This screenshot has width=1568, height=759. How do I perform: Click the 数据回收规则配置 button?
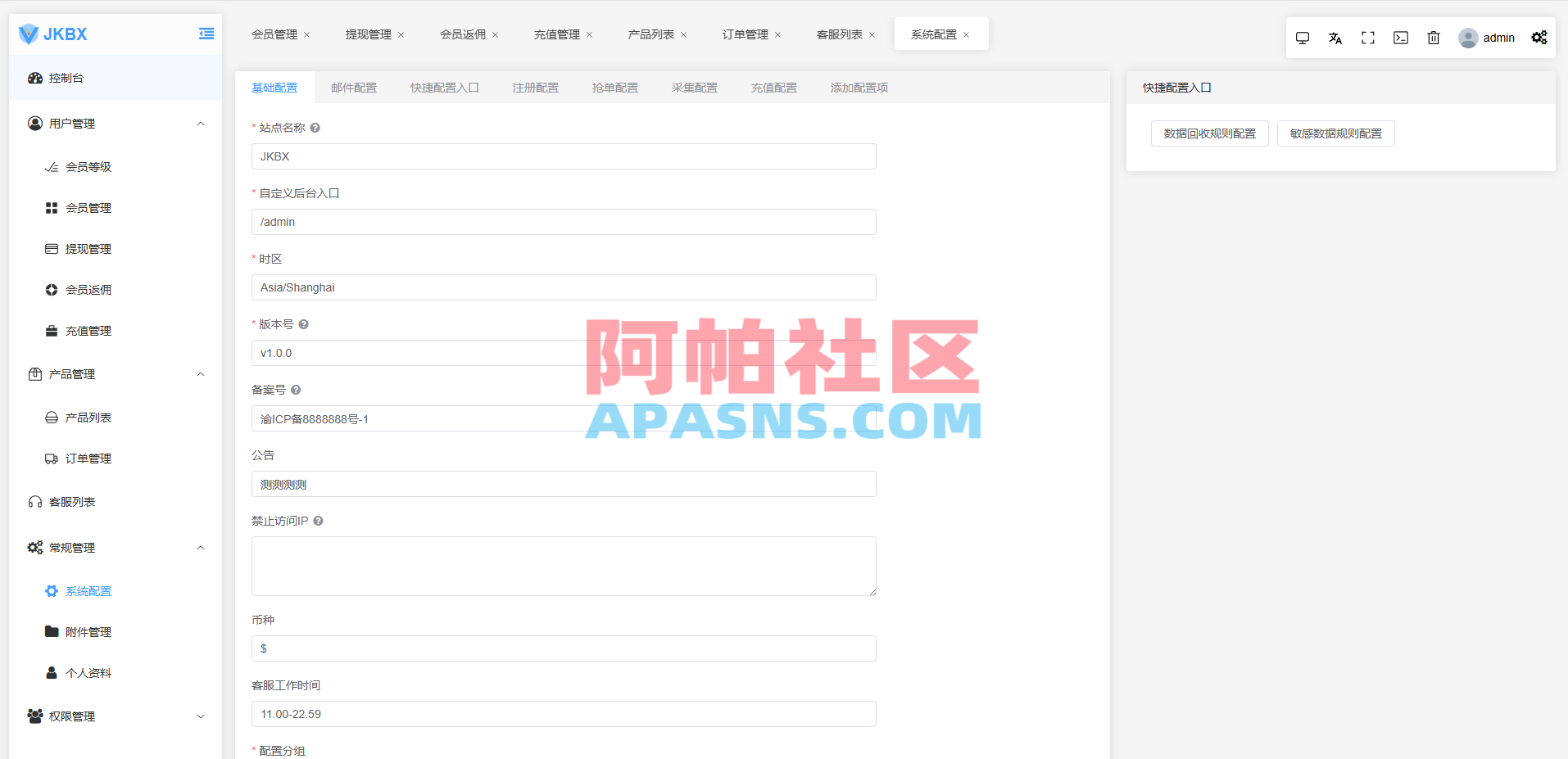click(x=1210, y=133)
